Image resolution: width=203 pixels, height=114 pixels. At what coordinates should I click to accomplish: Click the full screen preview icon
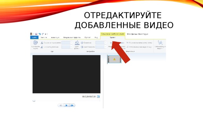tap(98, 97)
